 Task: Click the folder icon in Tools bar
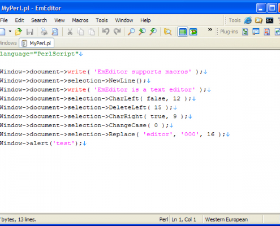click(259, 20)
